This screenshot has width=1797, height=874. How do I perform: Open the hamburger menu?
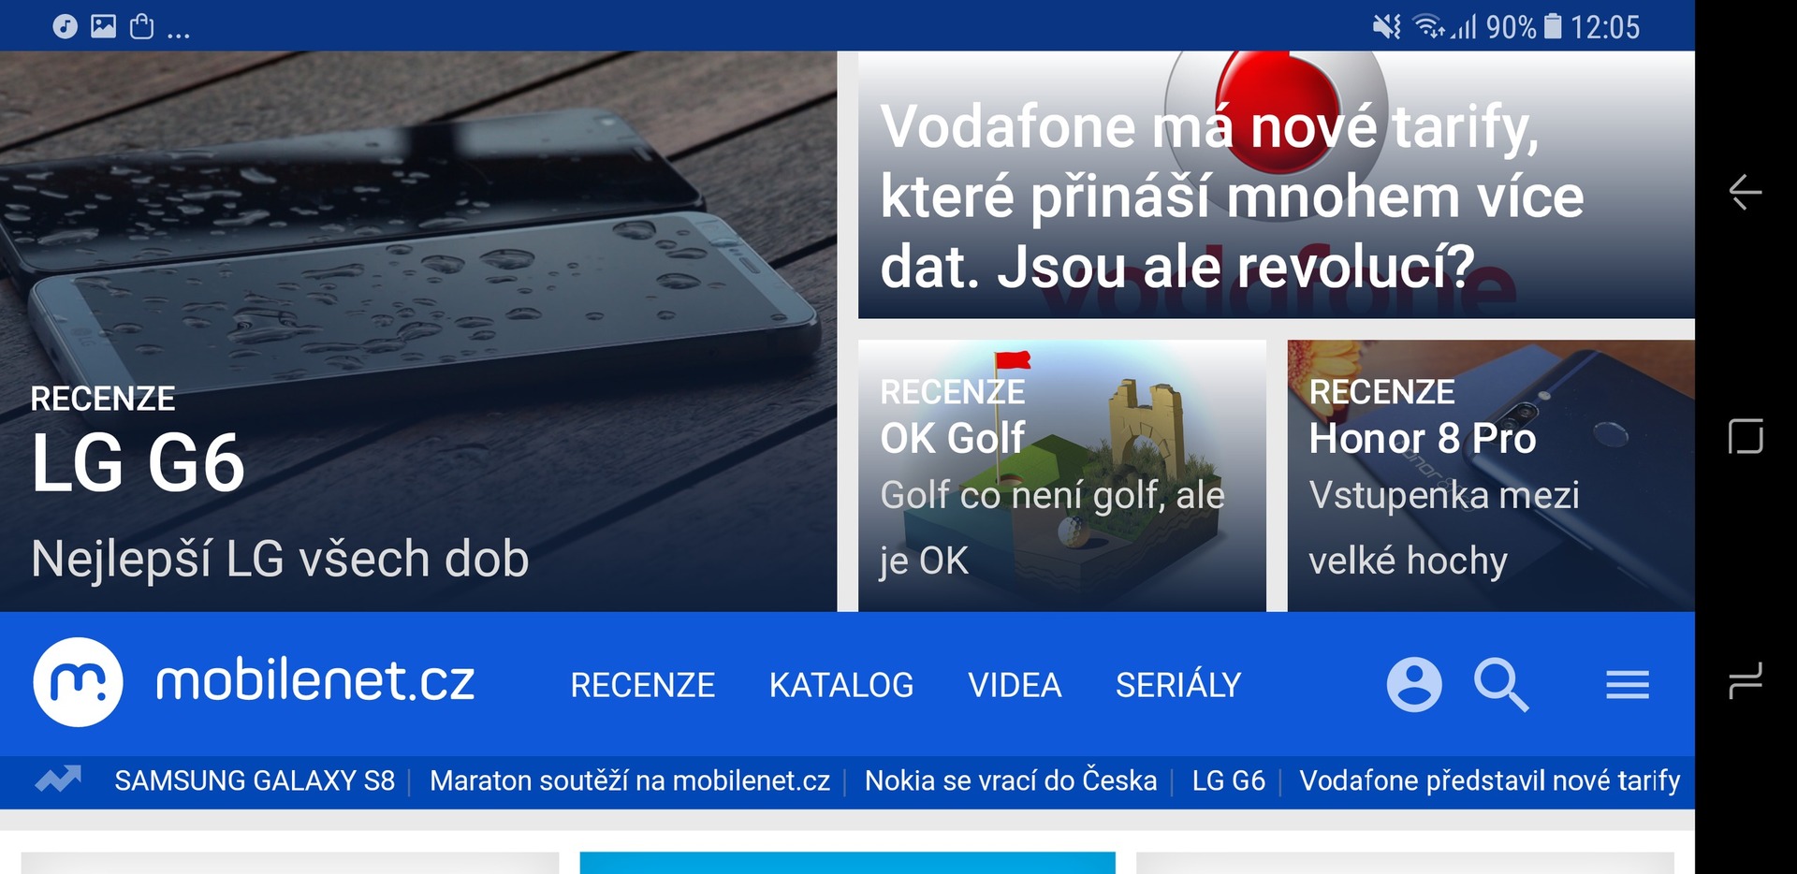1627,685
